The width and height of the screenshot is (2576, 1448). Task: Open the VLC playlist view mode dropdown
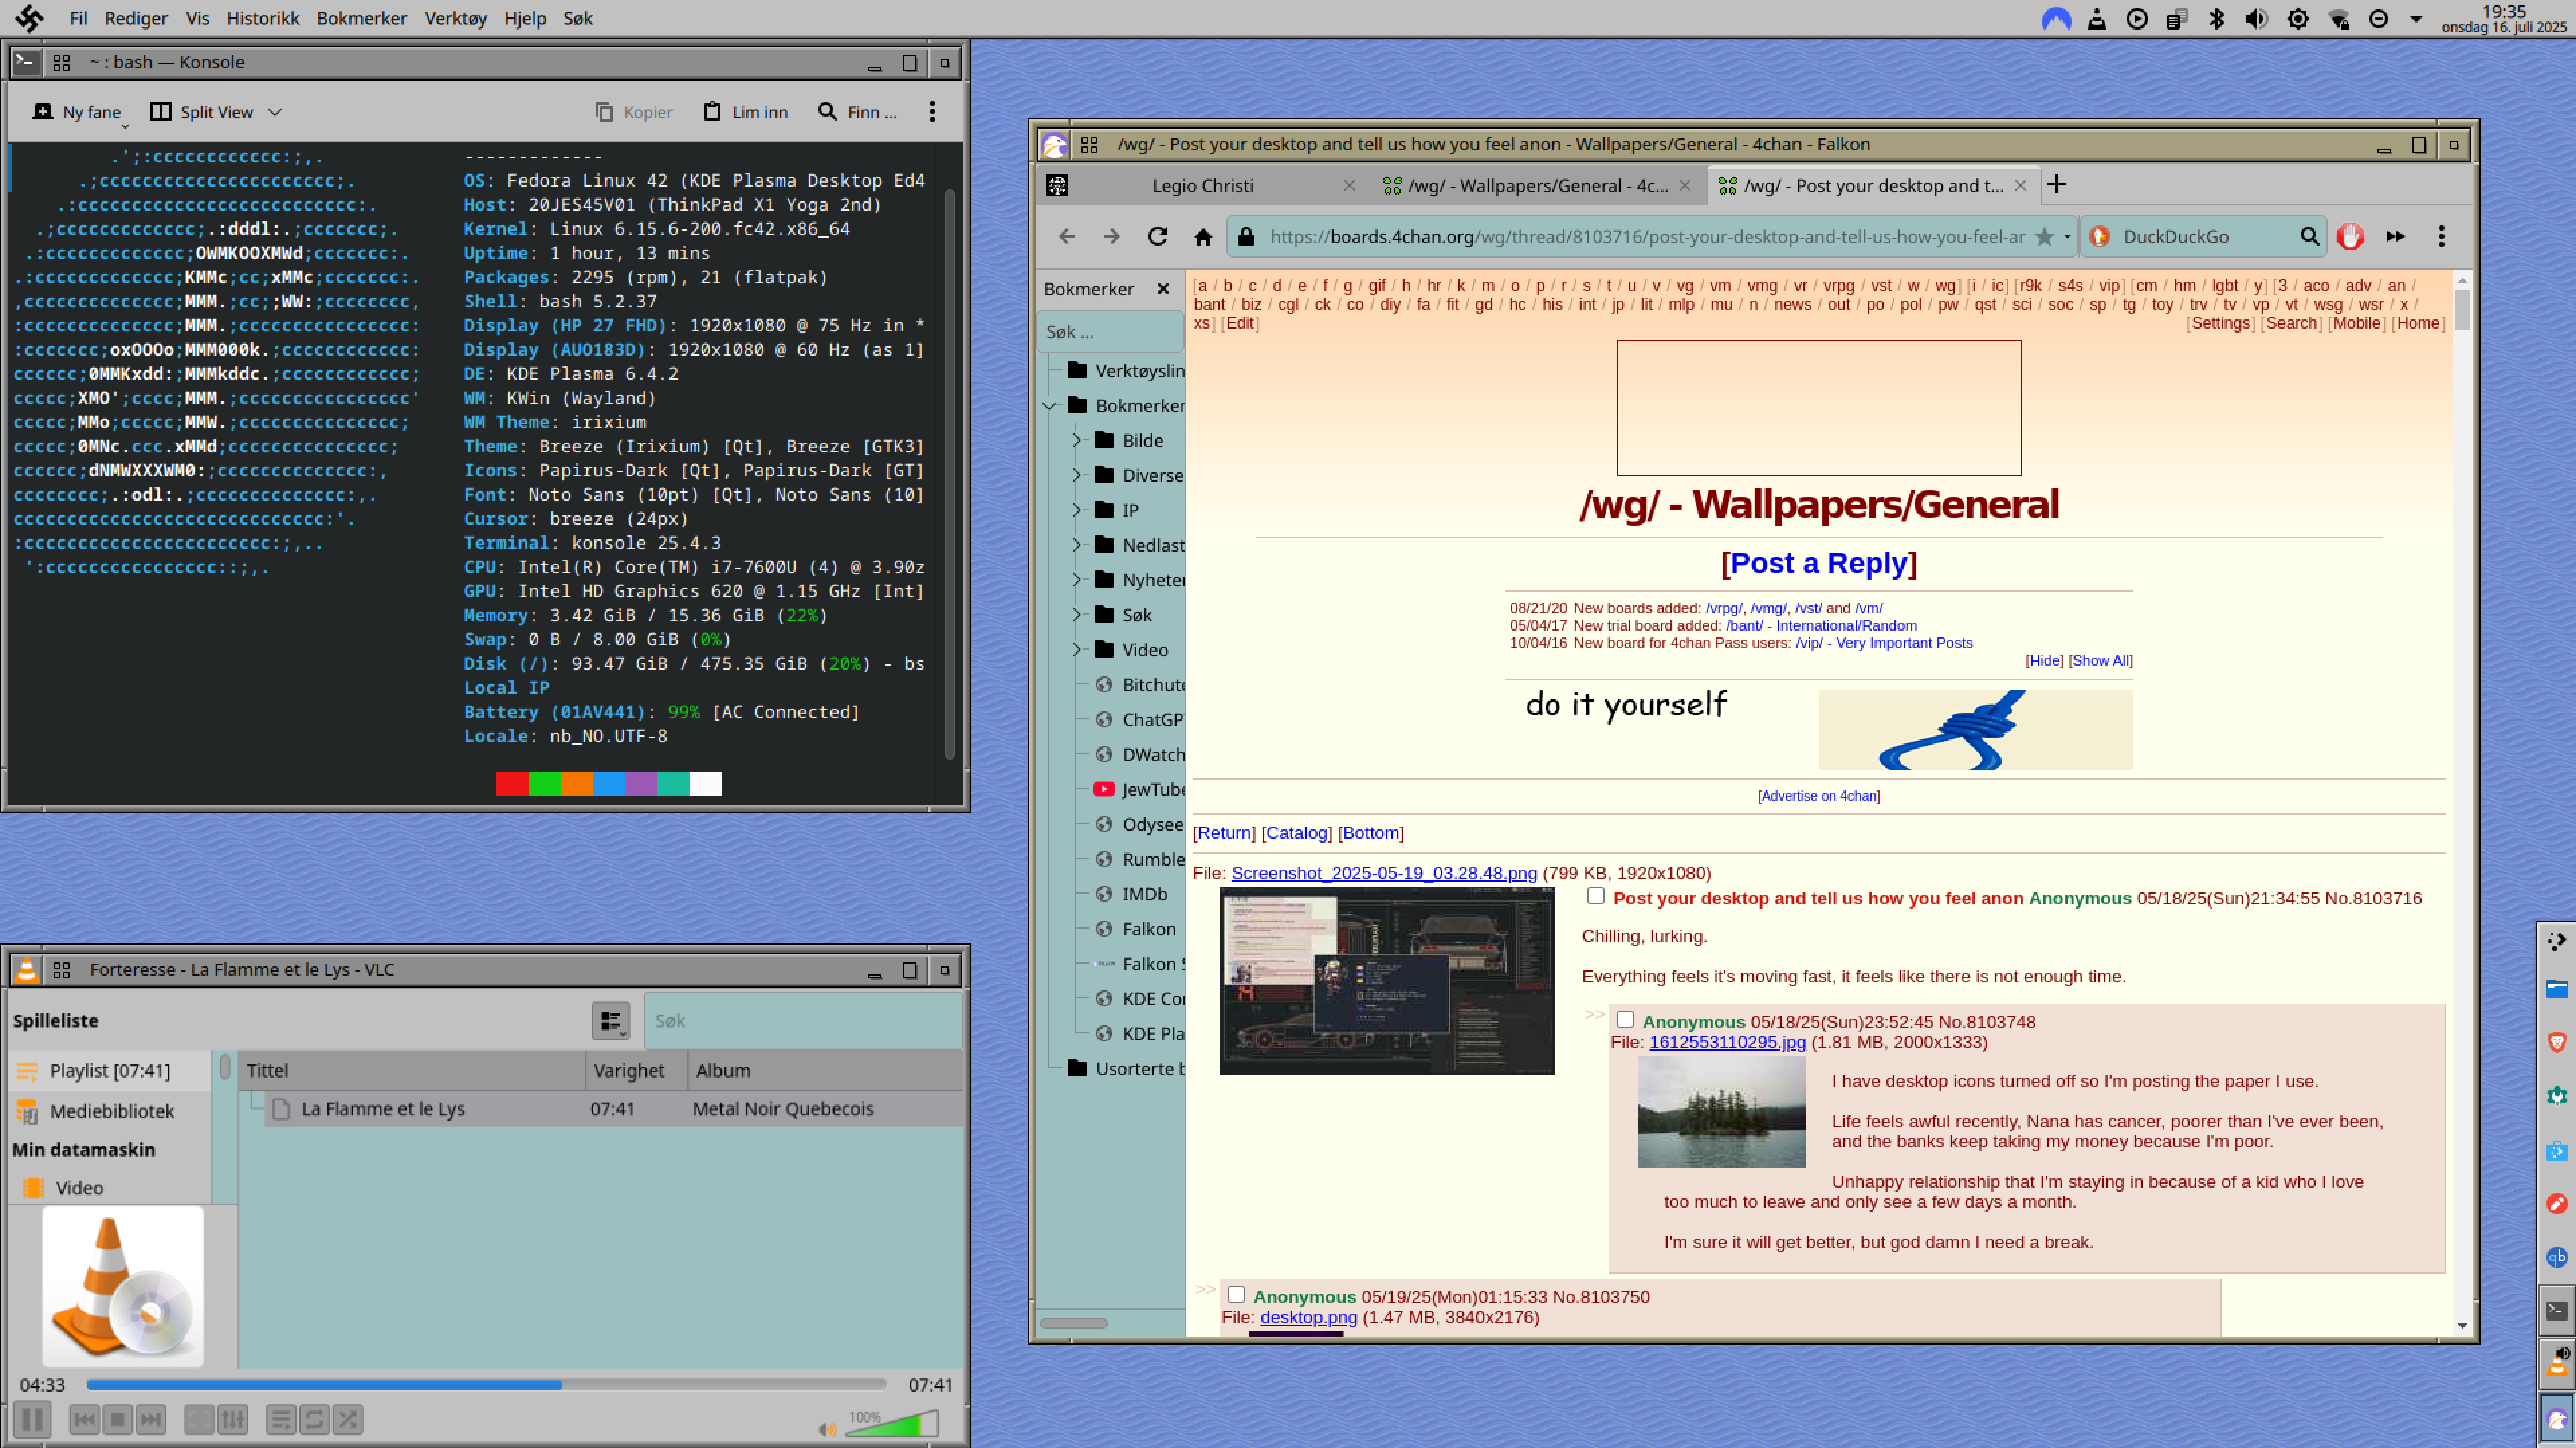[610, 1021]
